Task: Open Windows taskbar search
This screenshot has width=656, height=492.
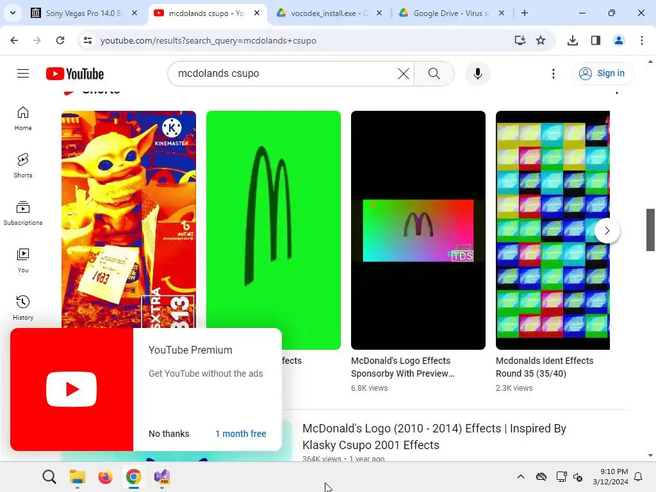Action: pyautogui.click(x=49, y=477)
